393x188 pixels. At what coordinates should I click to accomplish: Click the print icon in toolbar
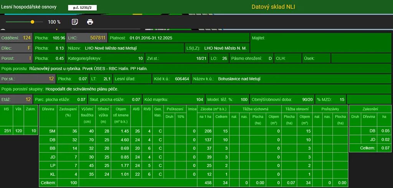pos(90,22)
